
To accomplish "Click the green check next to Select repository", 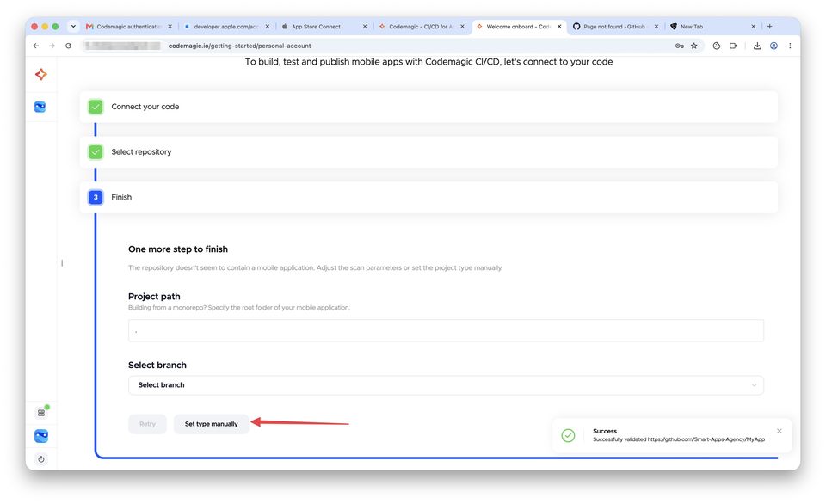I will (96, 151).
